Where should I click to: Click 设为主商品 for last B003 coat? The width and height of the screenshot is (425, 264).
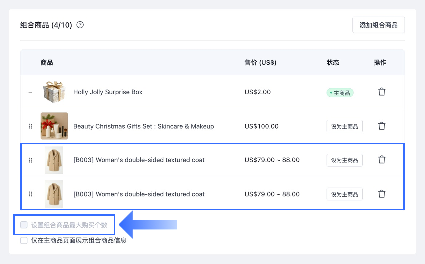[344, 194]
